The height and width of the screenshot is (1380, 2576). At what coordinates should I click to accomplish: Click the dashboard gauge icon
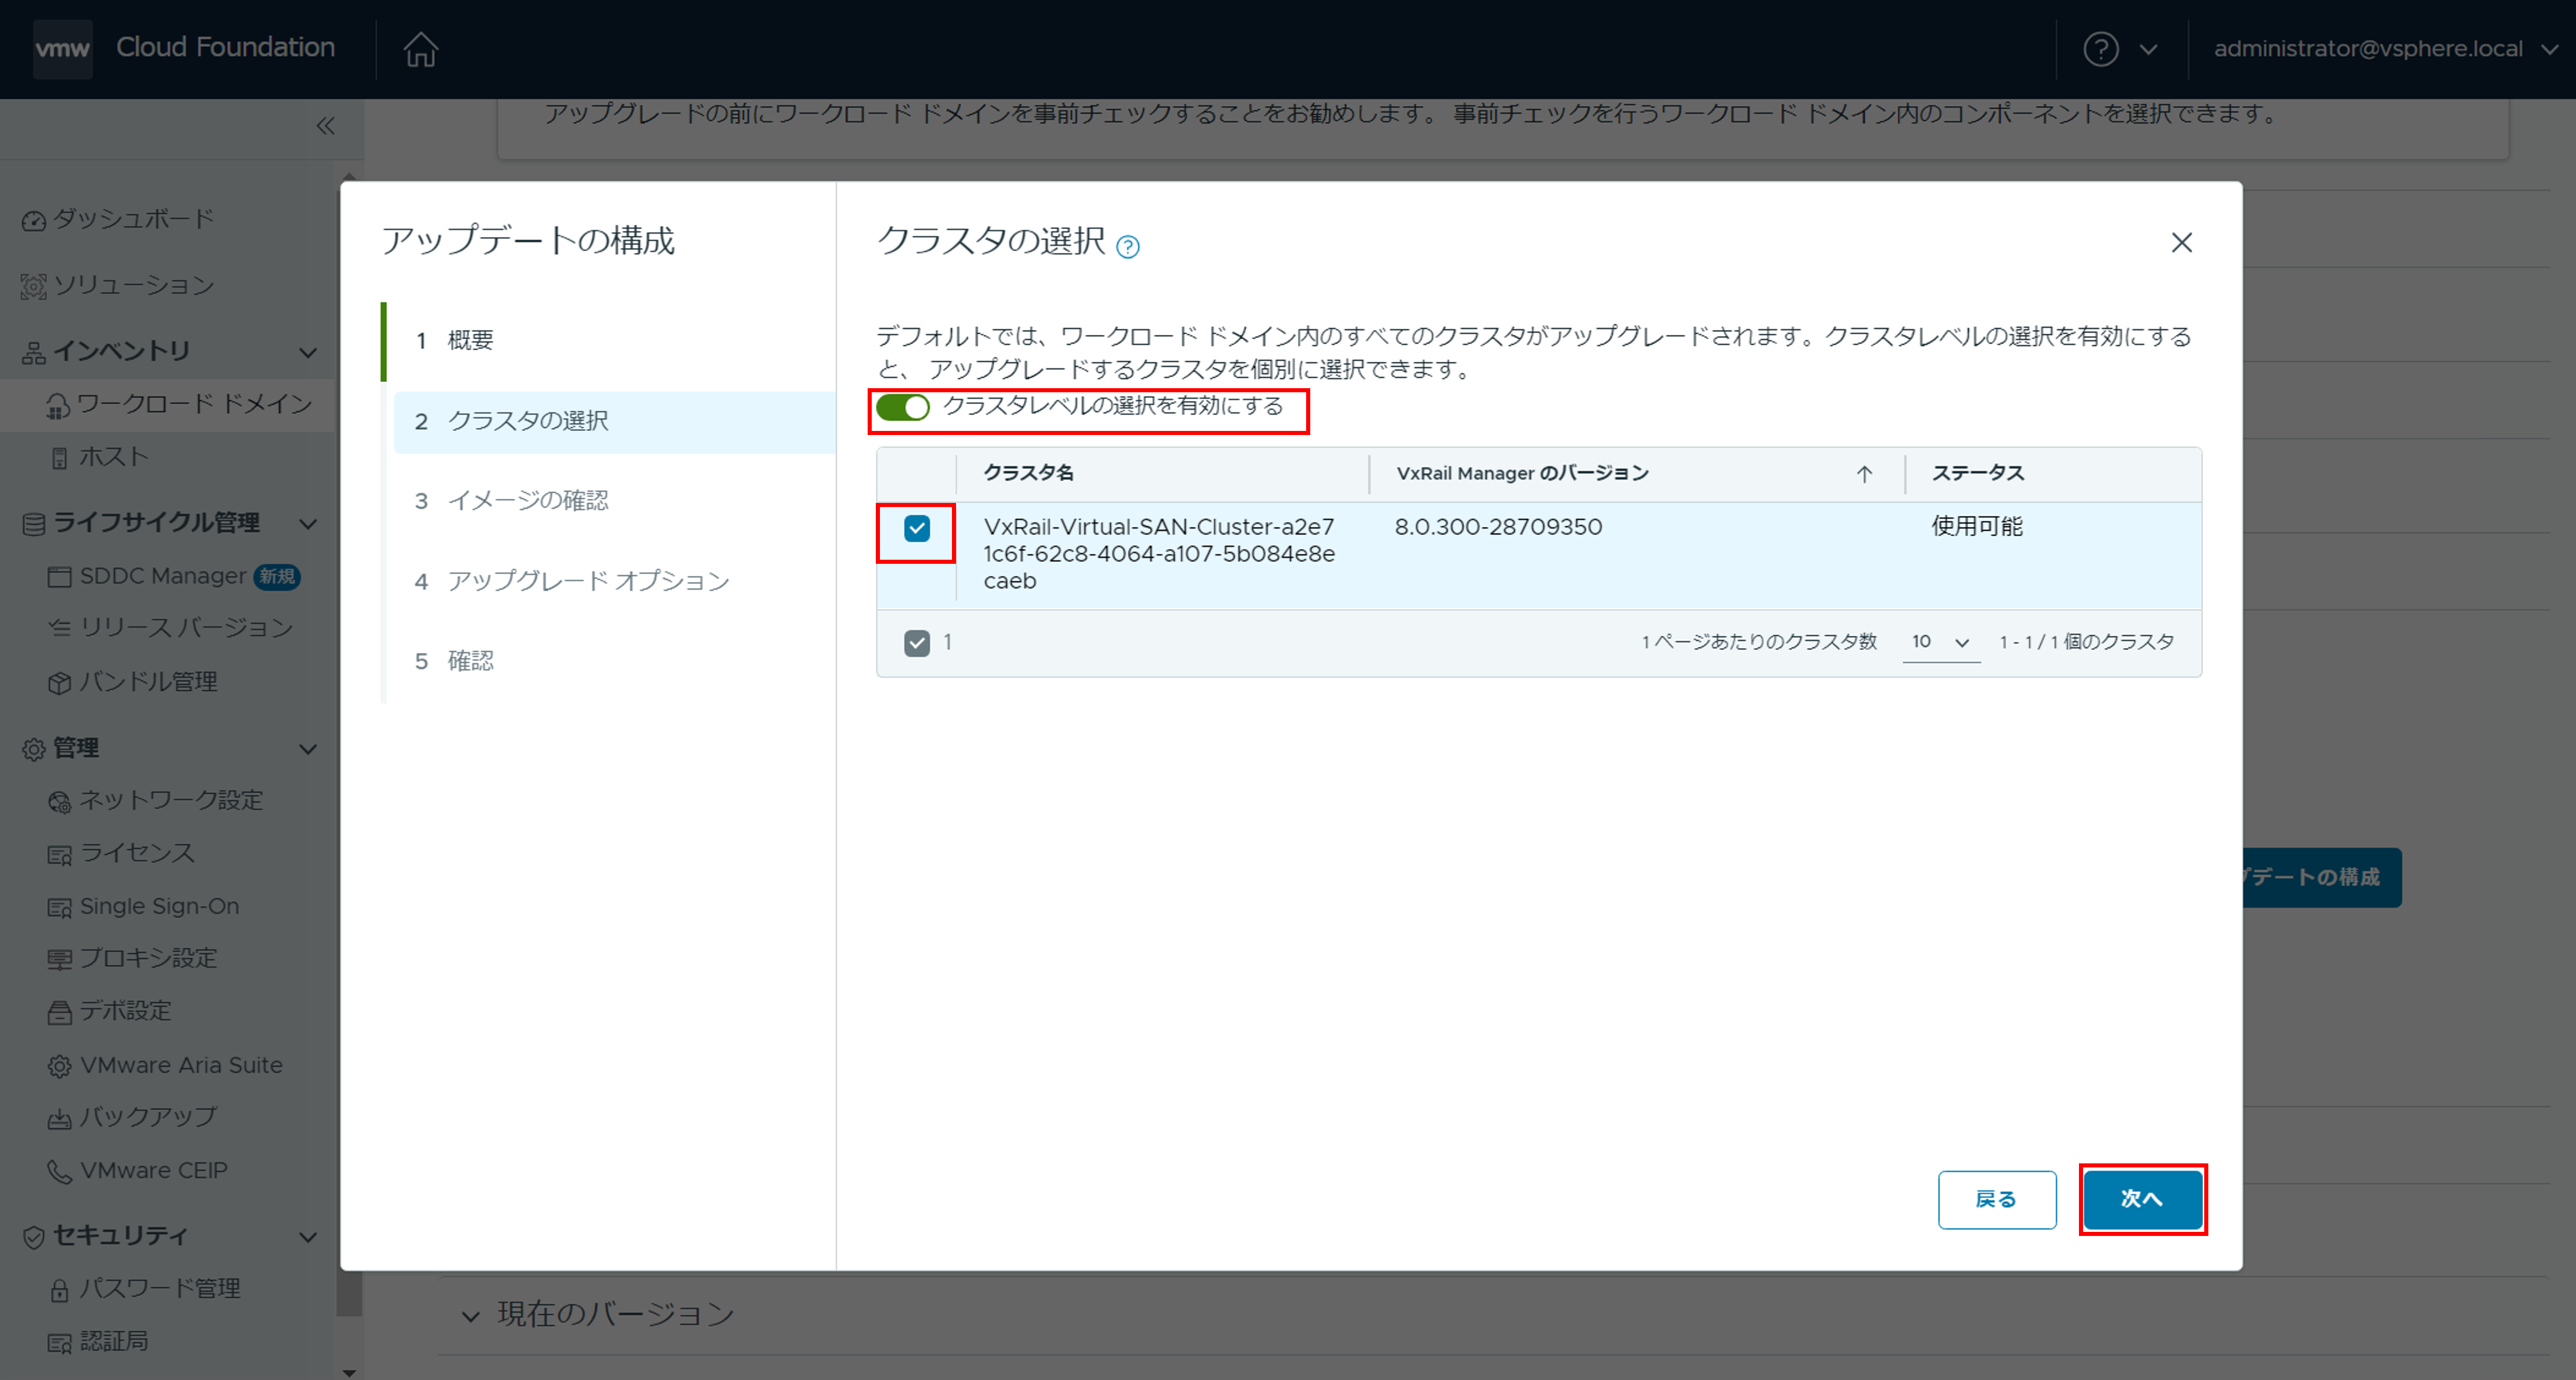click(34, 220)
